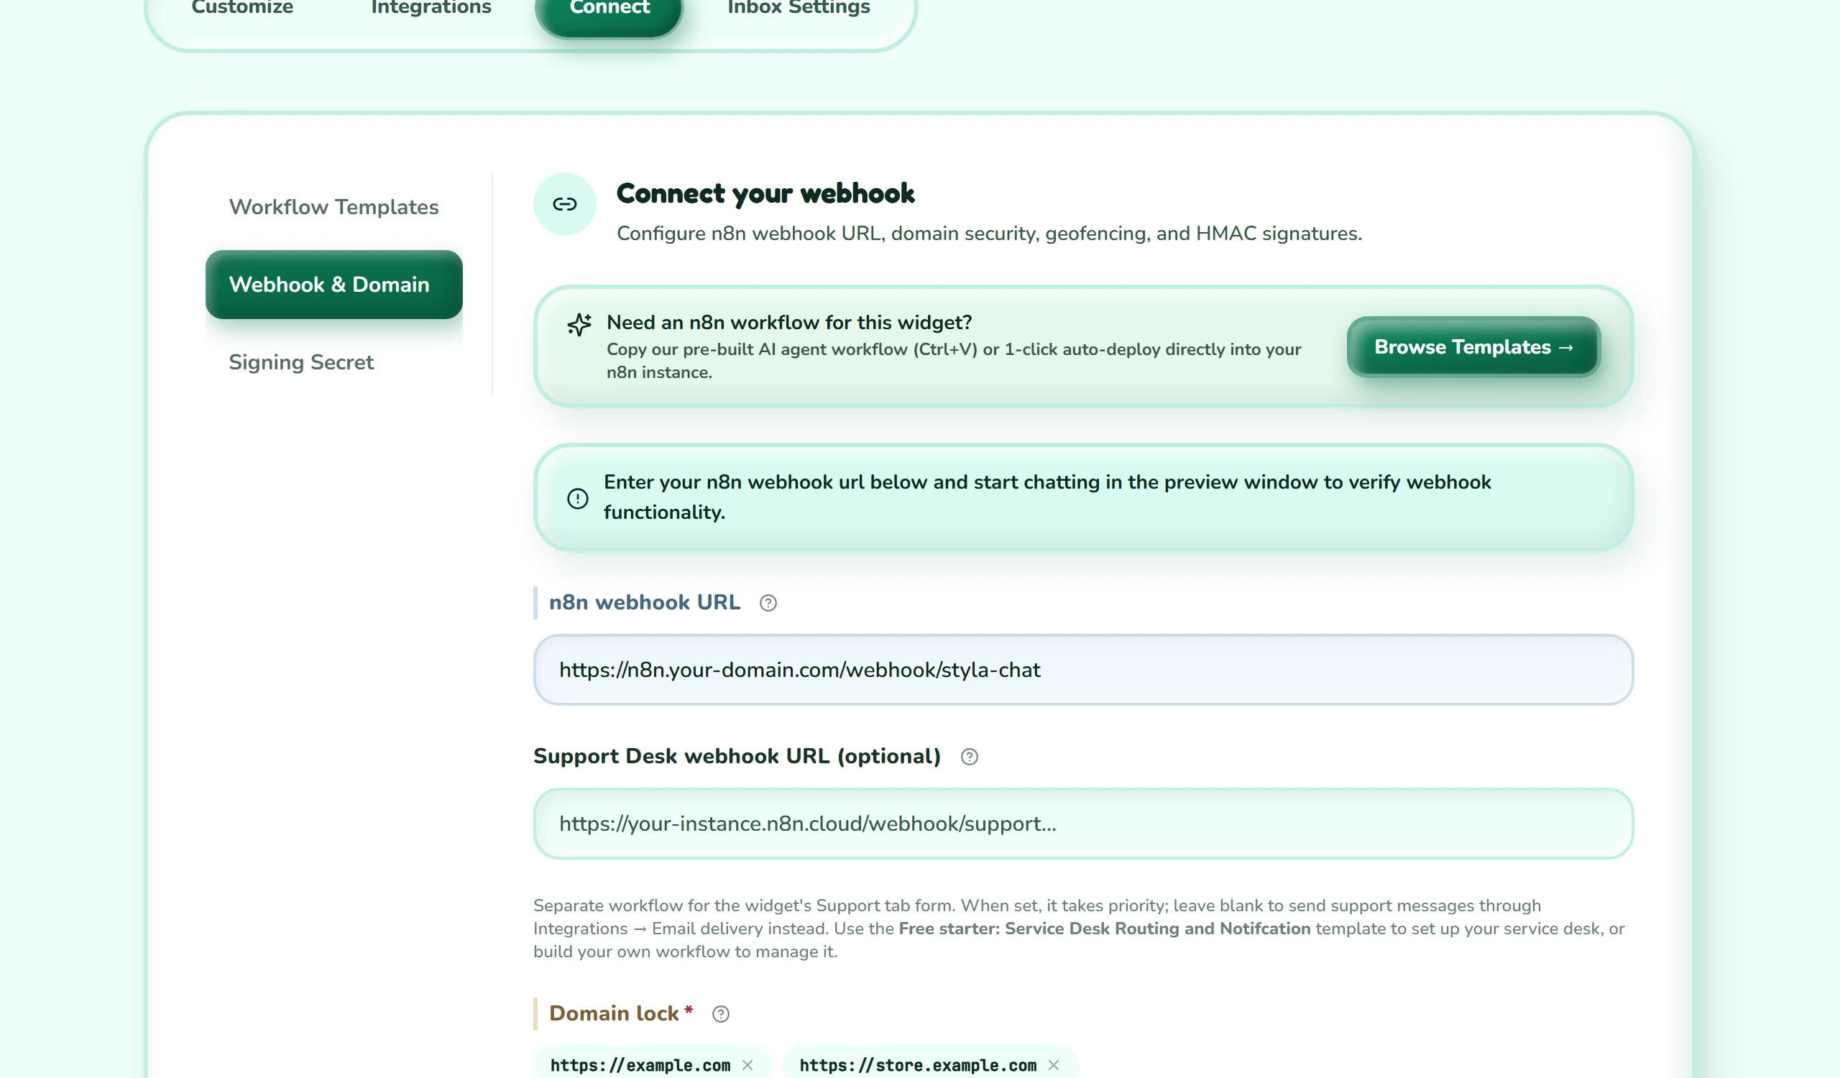The height and width of the screenshot is (1078, 1840).
Task: Click the 'Connect your webhook' heading
Action: click(765, 193)
